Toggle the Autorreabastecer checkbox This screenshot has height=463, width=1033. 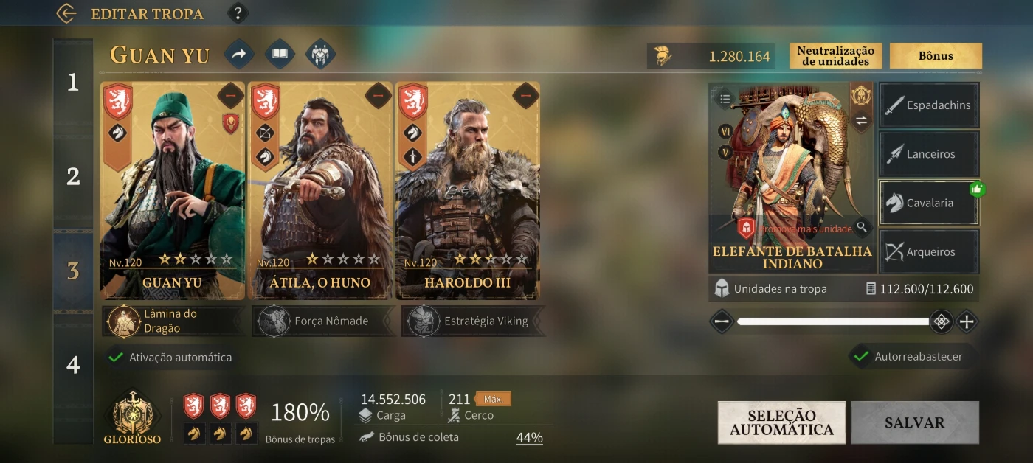(861, 357)
